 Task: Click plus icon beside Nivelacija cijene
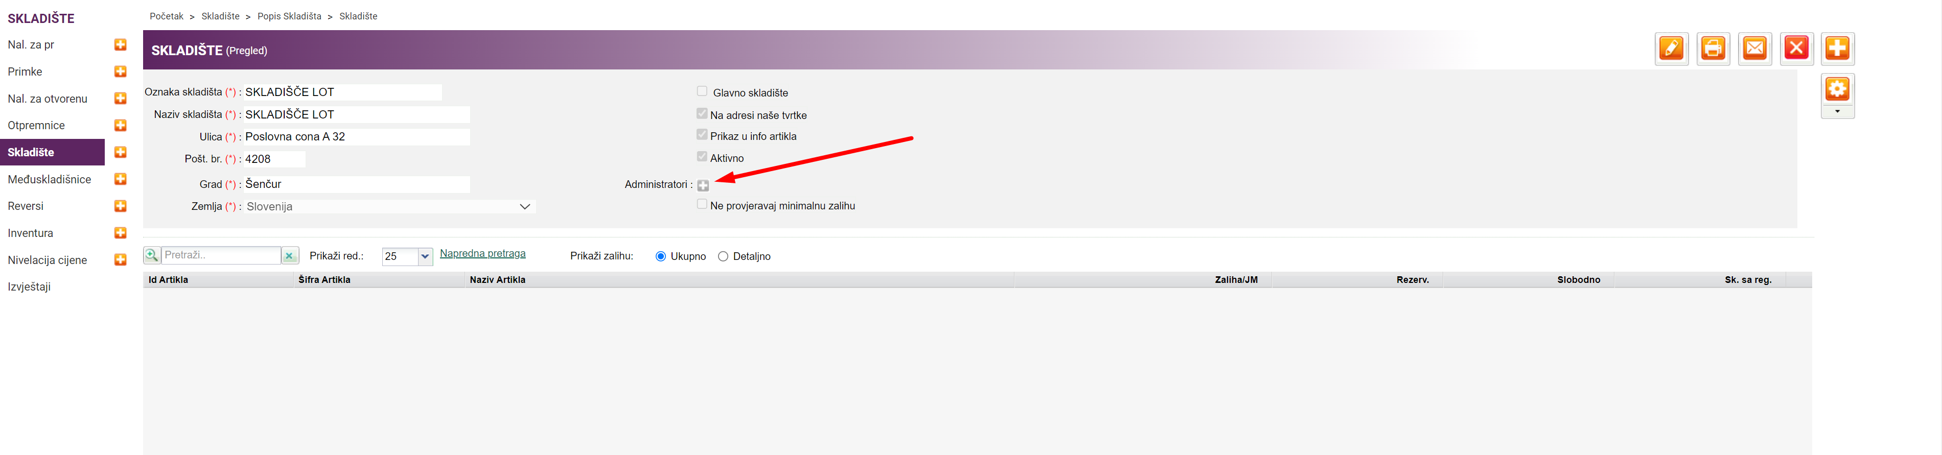tap(120, 260)
